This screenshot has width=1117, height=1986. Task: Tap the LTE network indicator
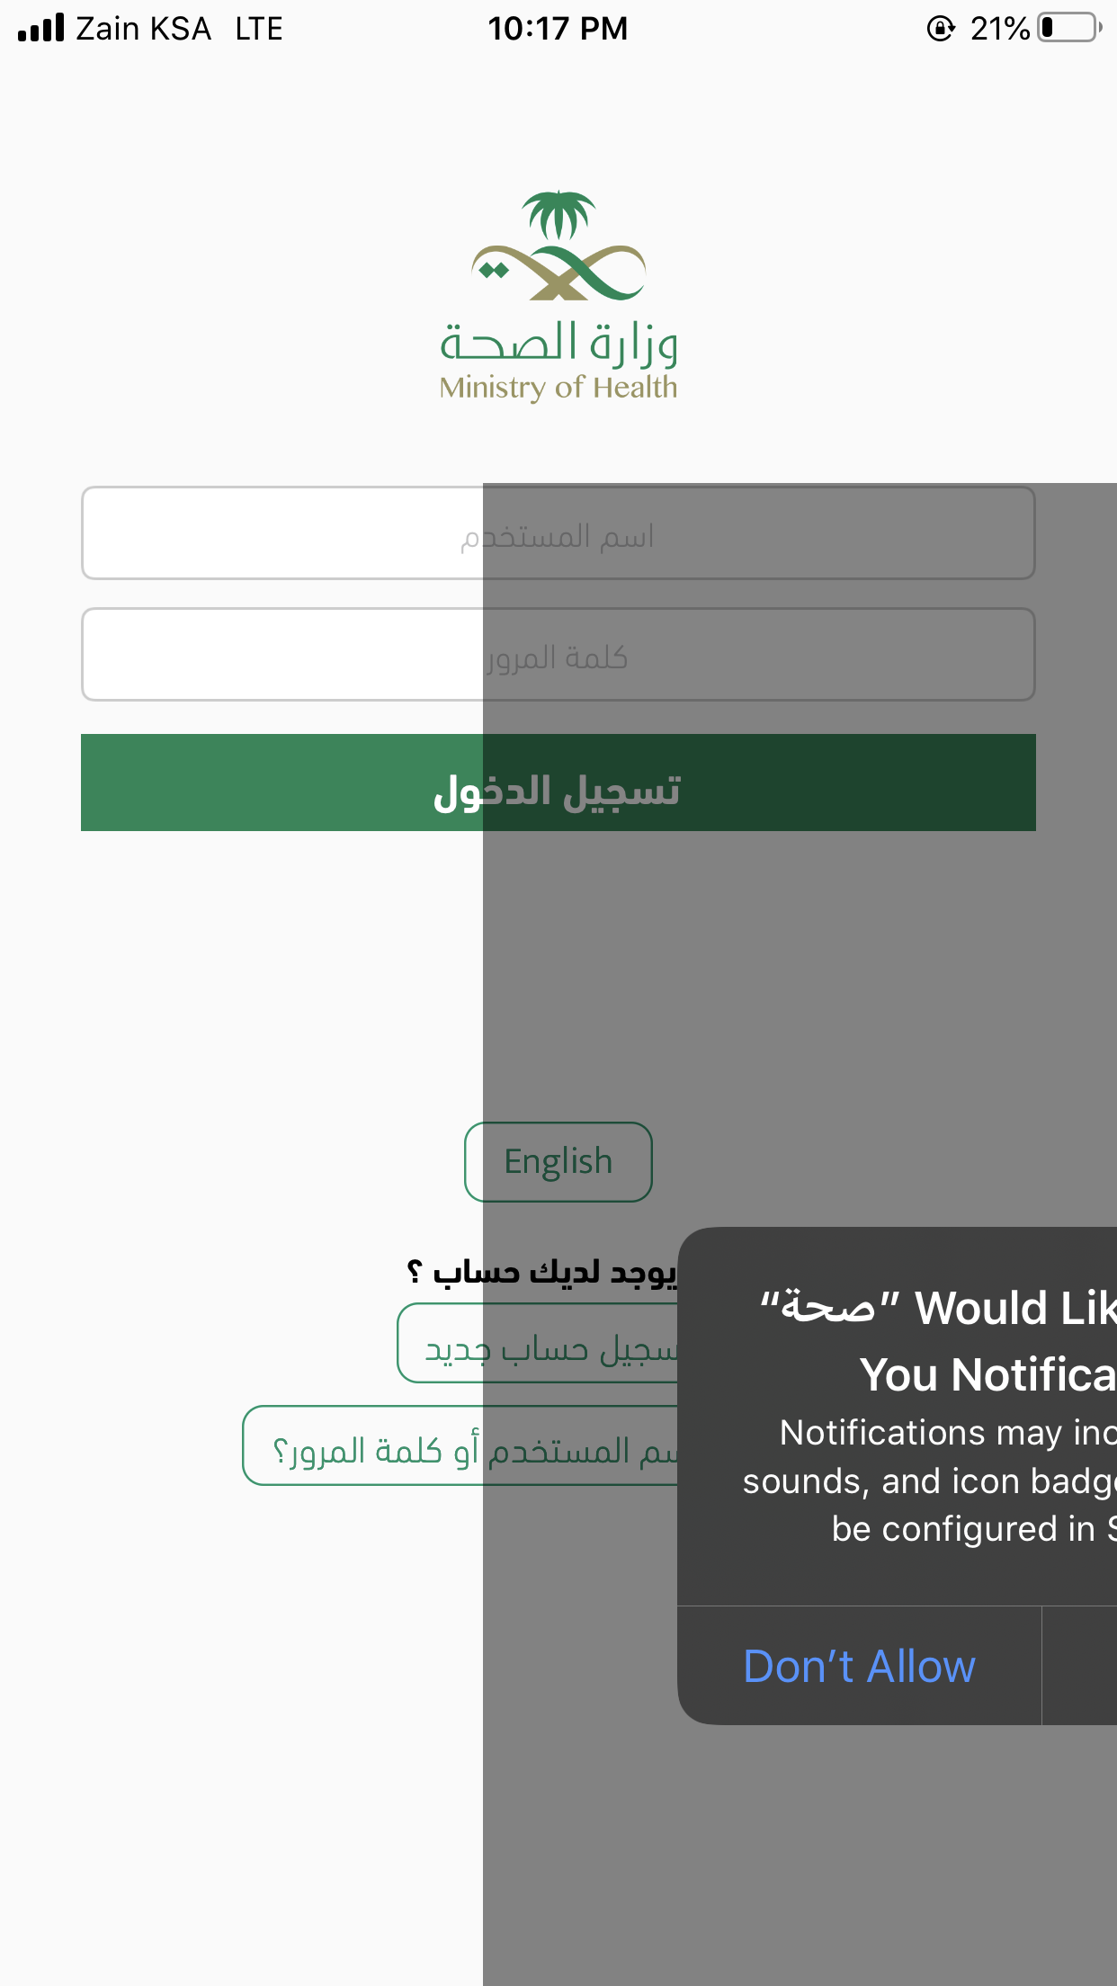point(259,29)
